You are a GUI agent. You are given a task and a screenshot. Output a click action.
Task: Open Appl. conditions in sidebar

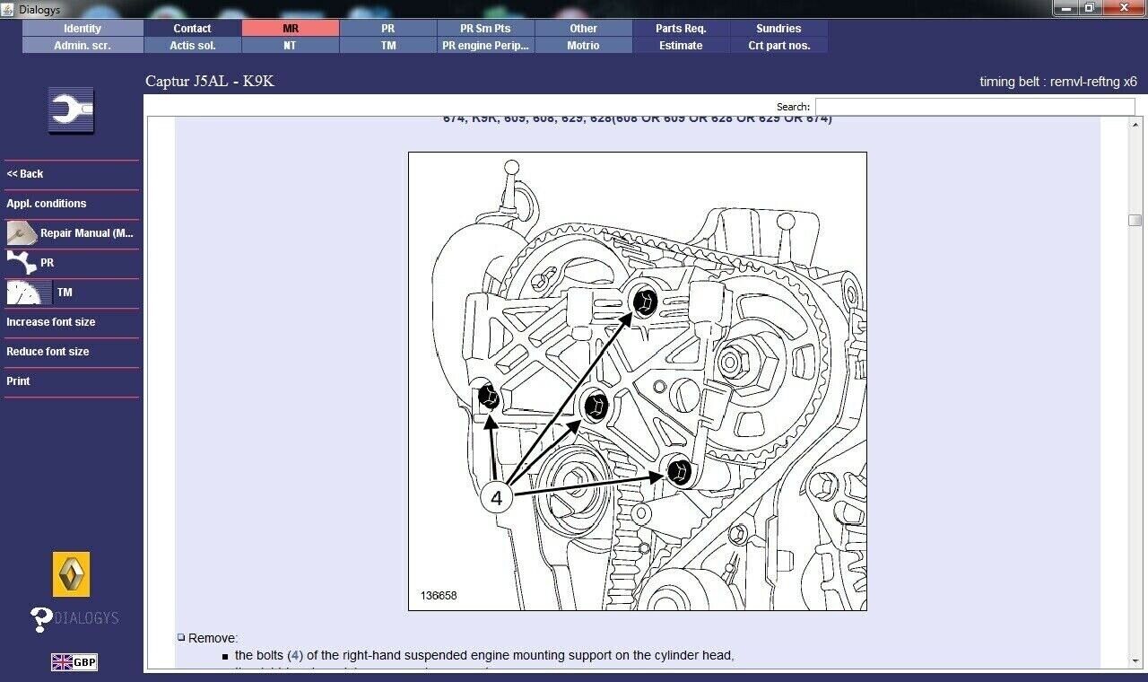(x=47, y=204)
